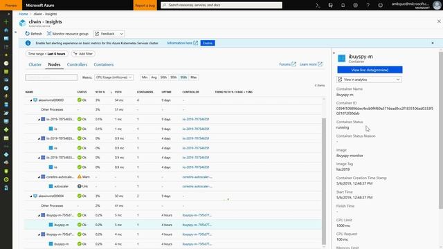Open All services list icon in sidebar
The width and height of the screenshot is (443, 249).
6,46
